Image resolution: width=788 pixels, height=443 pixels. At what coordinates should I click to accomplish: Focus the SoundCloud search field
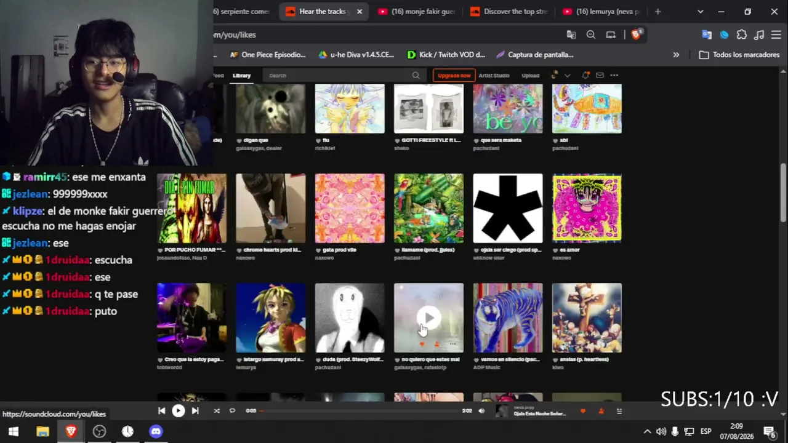click(339, 76)
